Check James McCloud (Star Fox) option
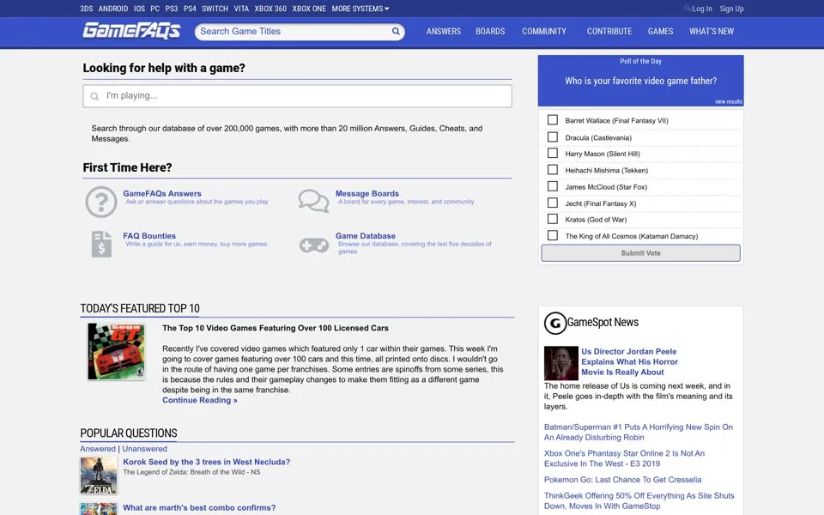The height and width of the screenshot is (515, 824). tap(552, 186)
